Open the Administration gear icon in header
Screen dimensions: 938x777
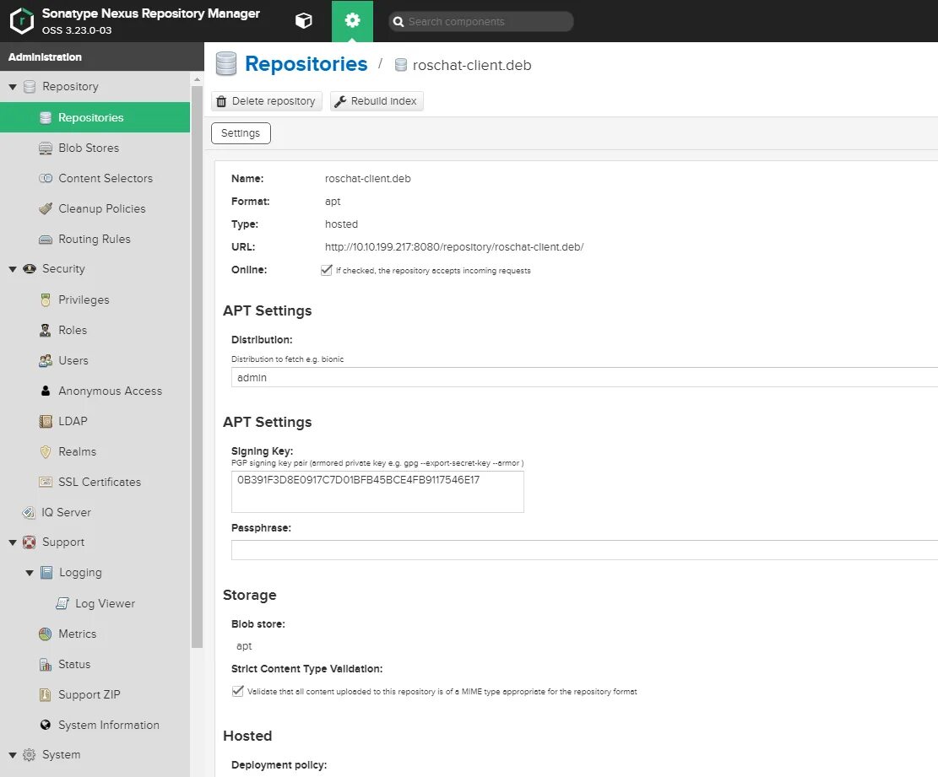pyautogui.click(x=352, y=21)
